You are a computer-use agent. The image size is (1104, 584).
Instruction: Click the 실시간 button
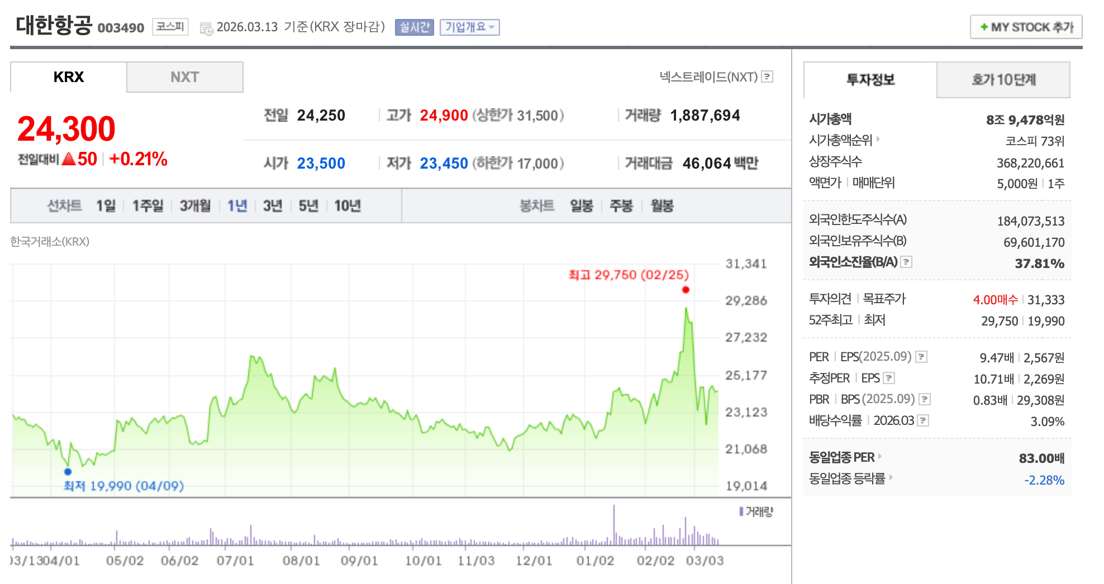pyautogui.click(x=415, y=27)
